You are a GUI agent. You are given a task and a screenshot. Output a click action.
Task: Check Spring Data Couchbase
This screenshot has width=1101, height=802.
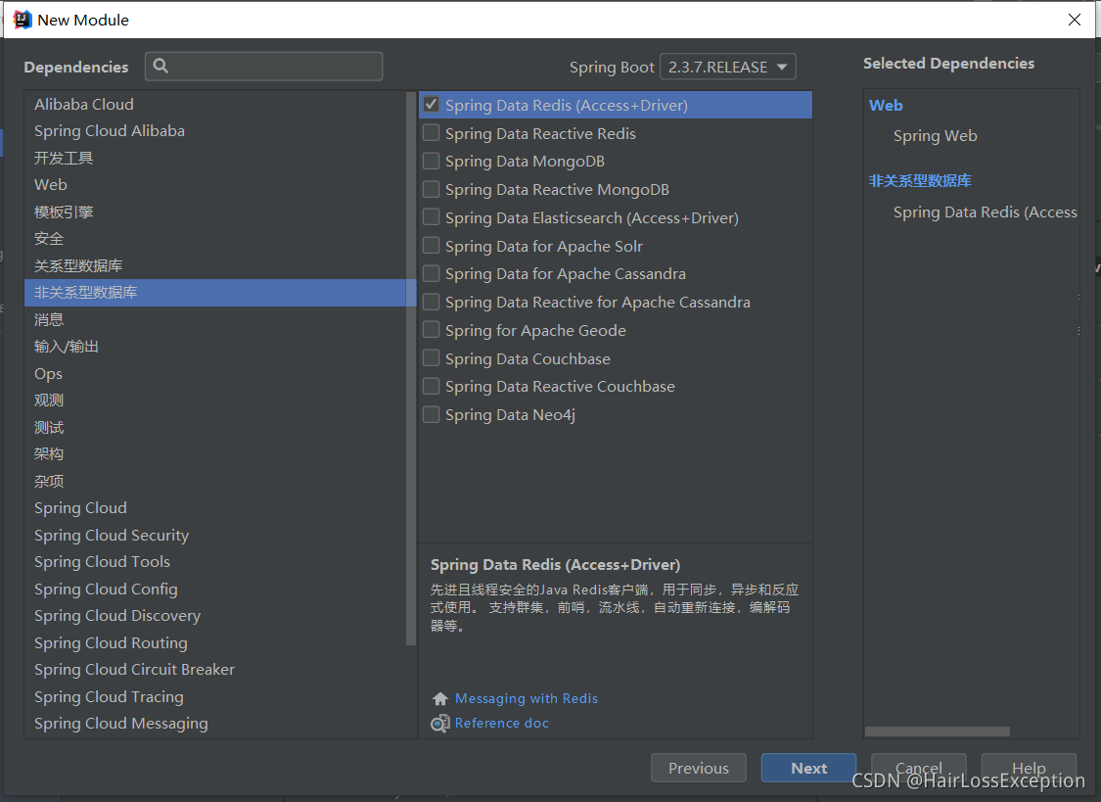432,358
